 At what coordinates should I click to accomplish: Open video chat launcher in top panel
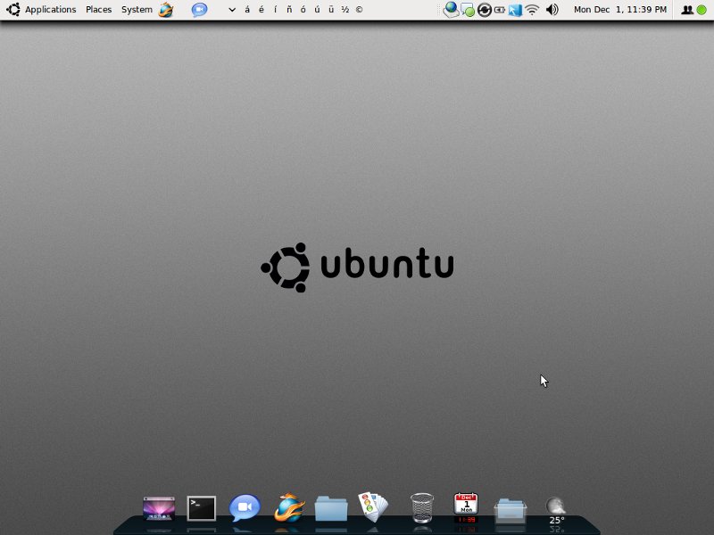[199, 10]
